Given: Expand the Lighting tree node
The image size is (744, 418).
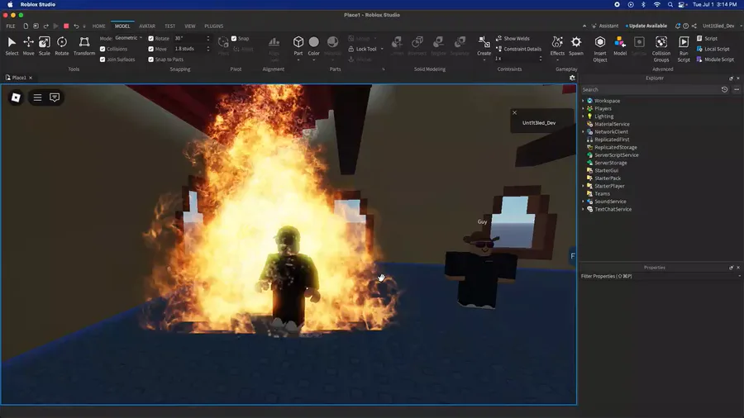Looking at the screenshot, I should point(583,116).
